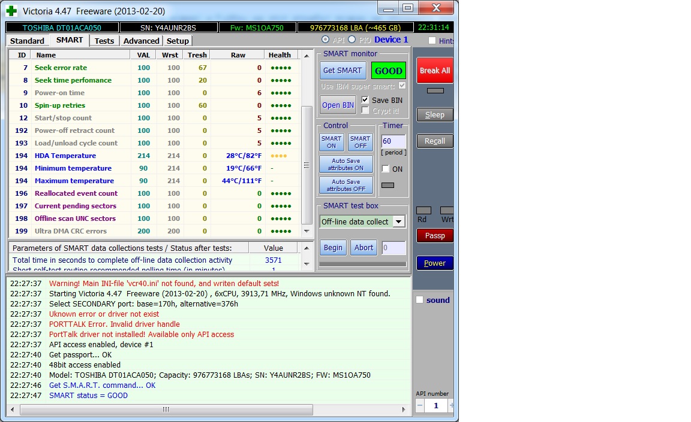The width and height of the screenshot is (691, 422).
Task: Switch to the Tests tab
Action: (x=104, y=41)
